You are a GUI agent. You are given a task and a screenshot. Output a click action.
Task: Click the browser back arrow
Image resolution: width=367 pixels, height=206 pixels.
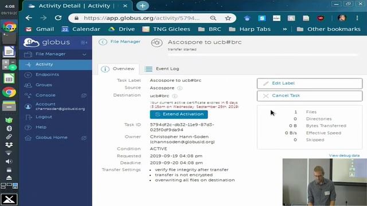point(29,18)
